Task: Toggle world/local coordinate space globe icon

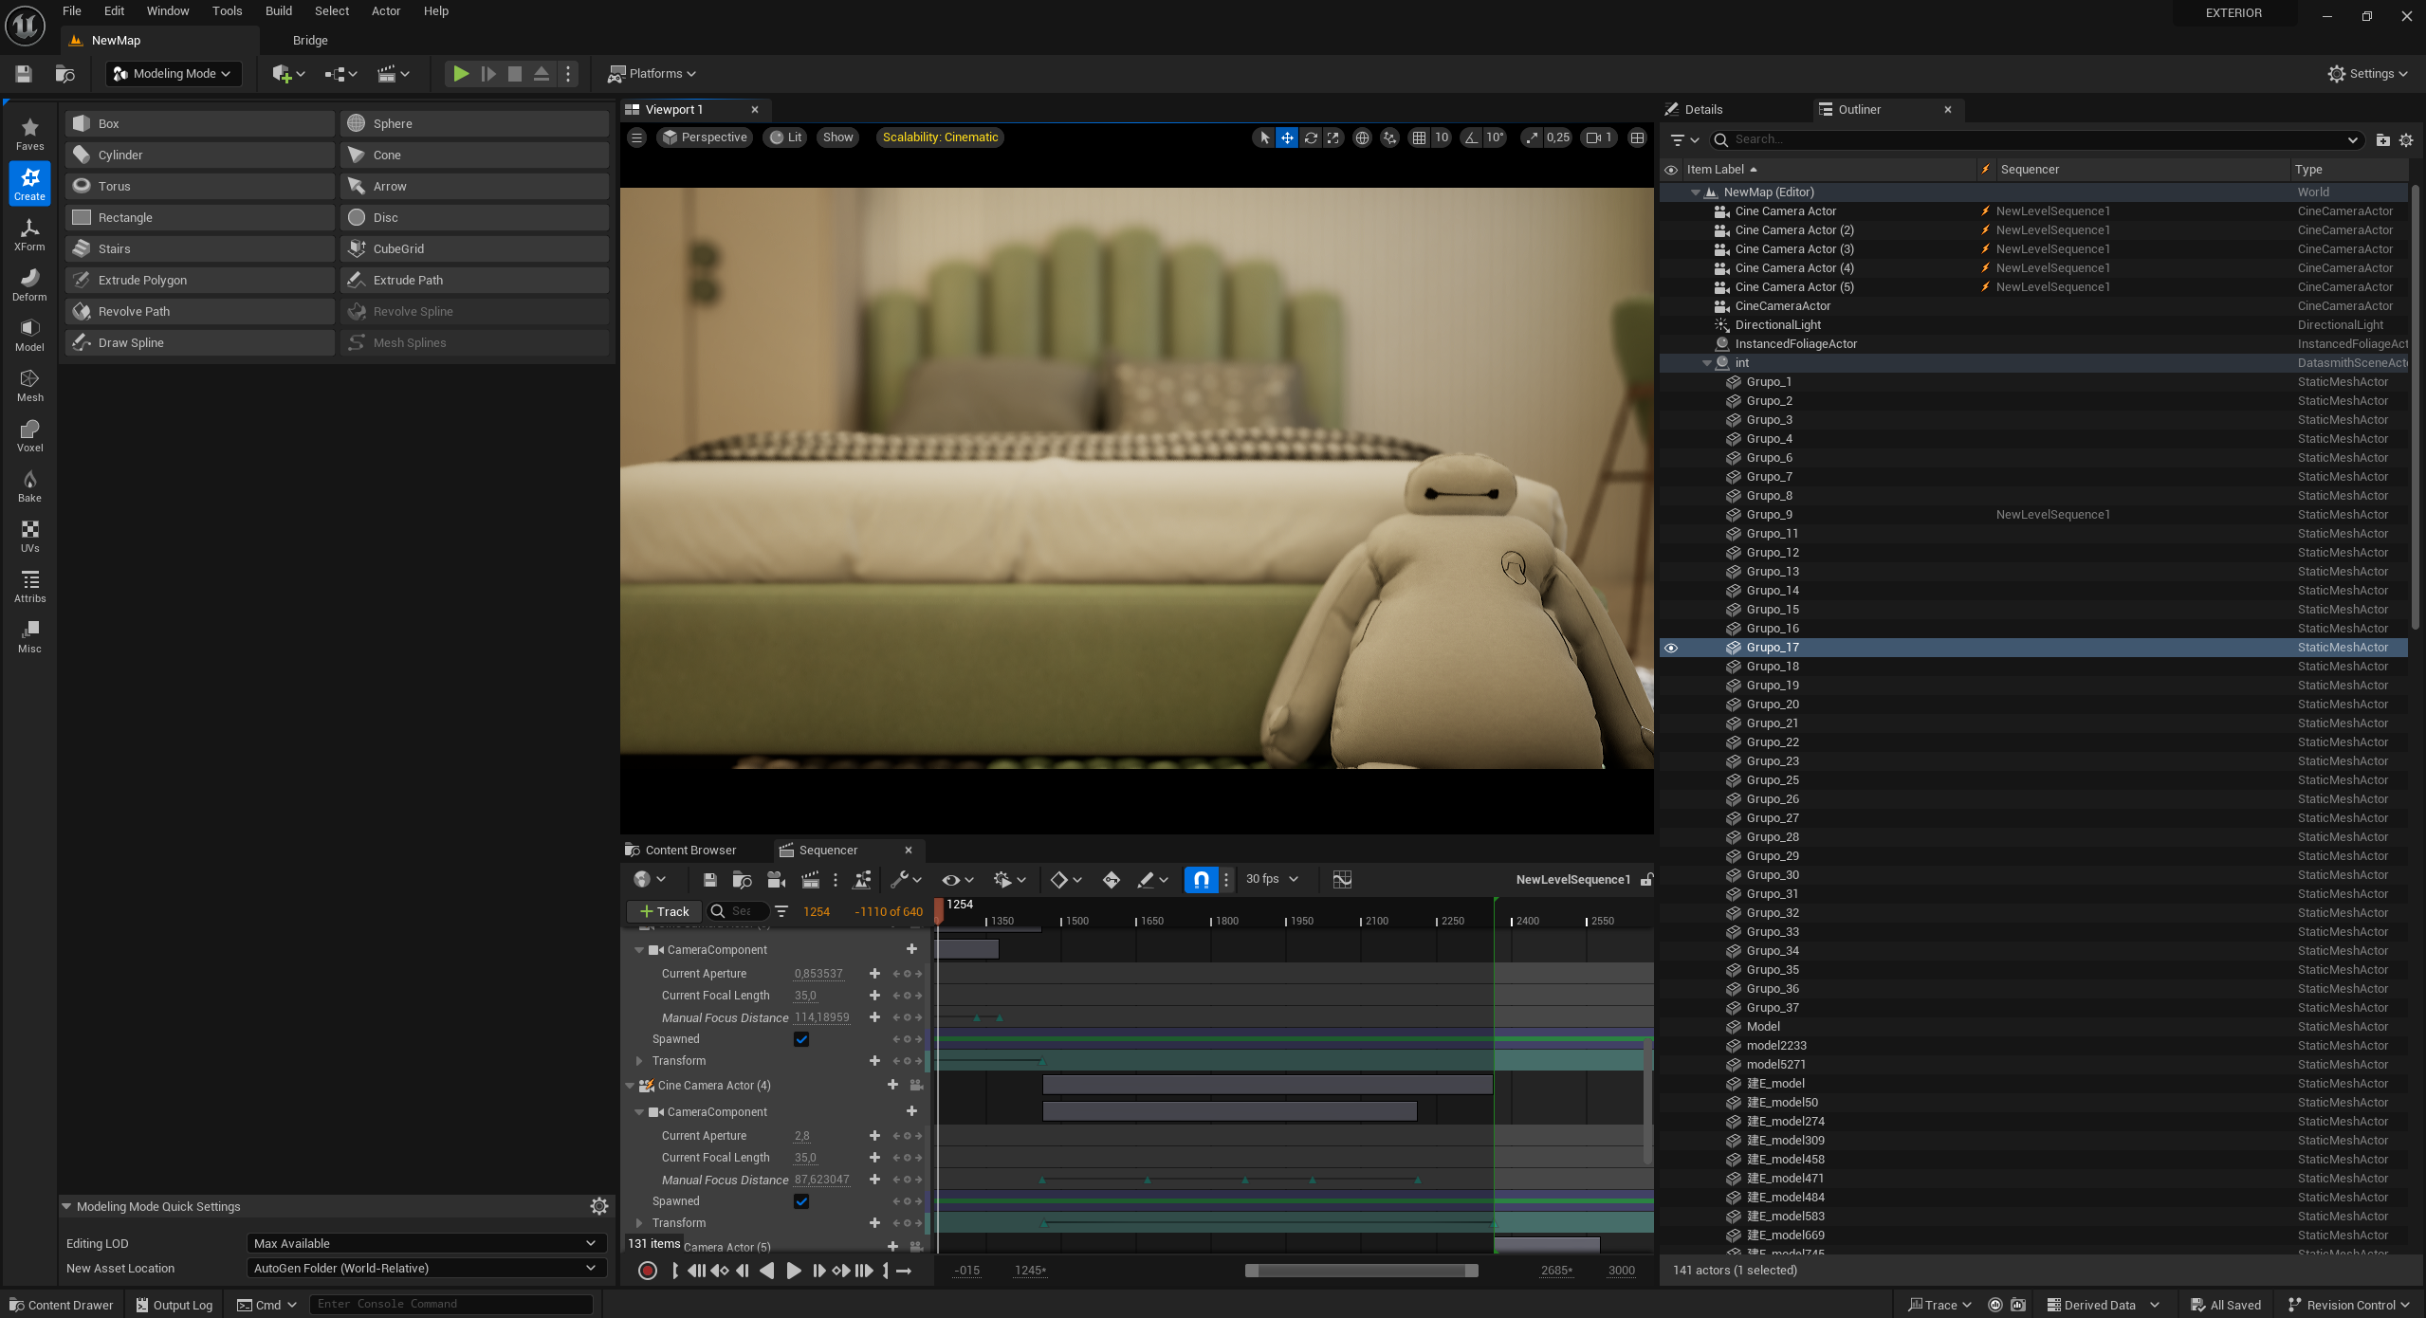Action: [x=1362, y=137]
